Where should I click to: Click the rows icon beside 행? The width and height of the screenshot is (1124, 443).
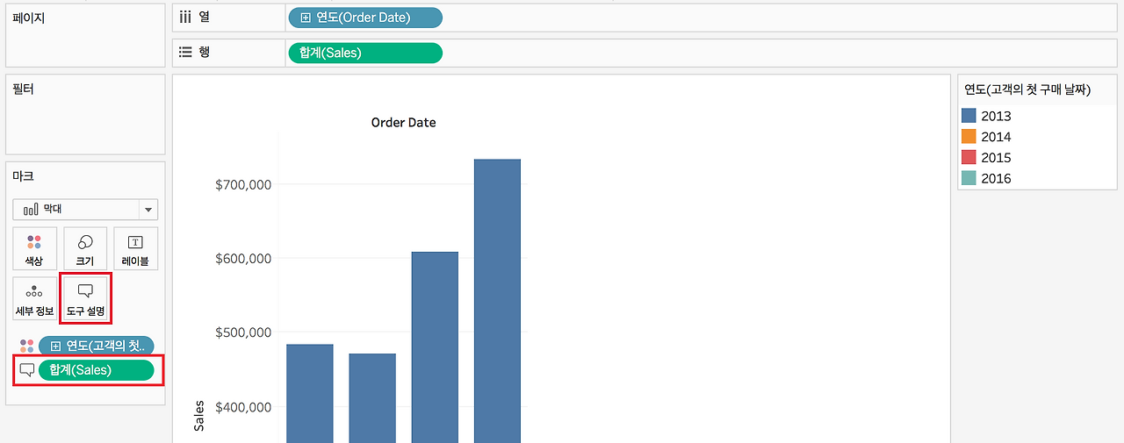point(185,52)
